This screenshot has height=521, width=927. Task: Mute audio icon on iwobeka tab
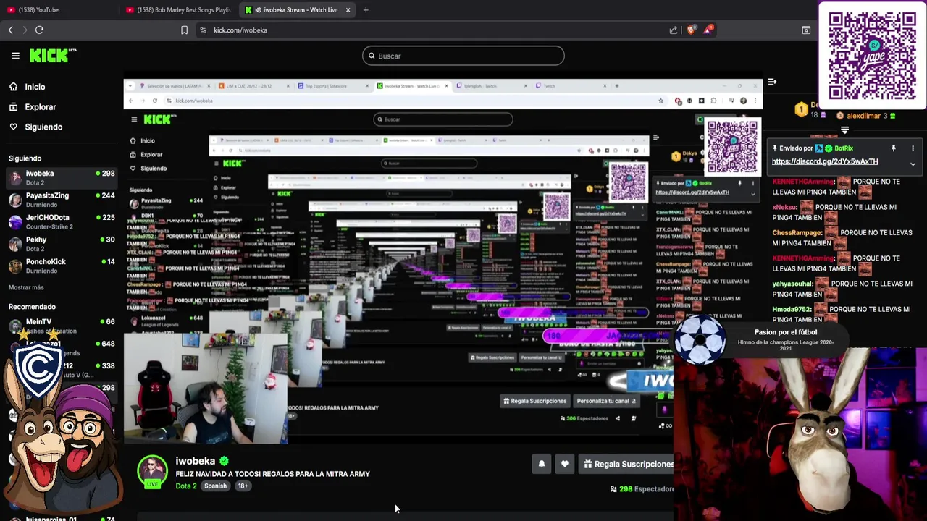tap(259, 10)
